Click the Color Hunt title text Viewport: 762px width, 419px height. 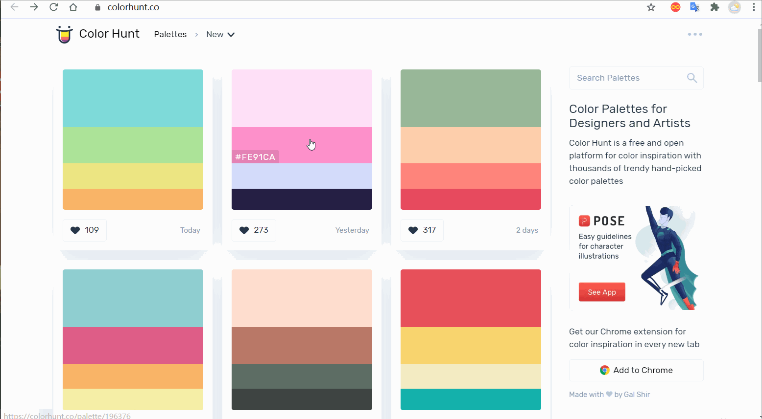coord(109,34)
